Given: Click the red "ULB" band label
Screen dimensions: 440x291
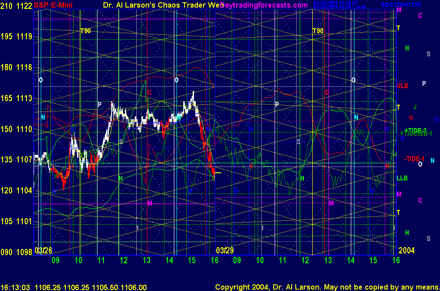Looking at the screenshot, I should pos(402,86).
